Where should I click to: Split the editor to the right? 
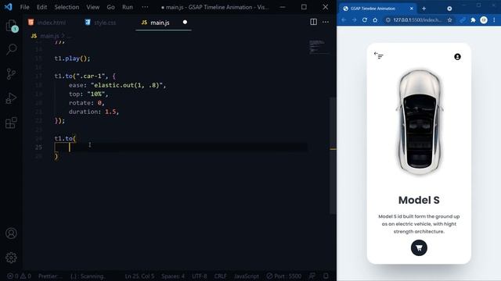313,22
